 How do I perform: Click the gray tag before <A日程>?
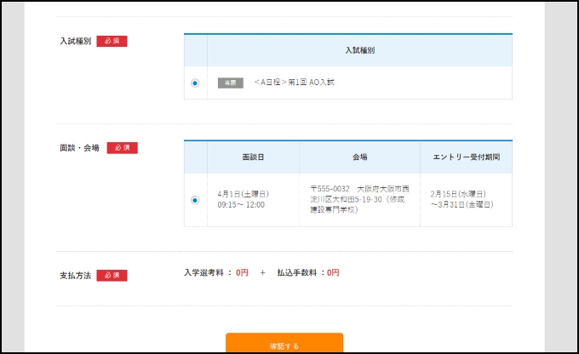tap(230, 83)
